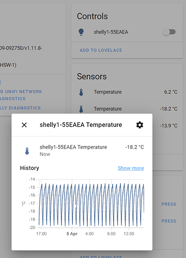Click thermometer icon of 6.2 °C sensor
The image size is (186, 258).
pyautogui.click(x=81, y=92)
